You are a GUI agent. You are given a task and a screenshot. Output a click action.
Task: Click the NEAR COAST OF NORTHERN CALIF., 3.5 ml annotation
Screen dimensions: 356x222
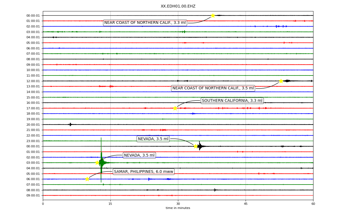(213, 88)
